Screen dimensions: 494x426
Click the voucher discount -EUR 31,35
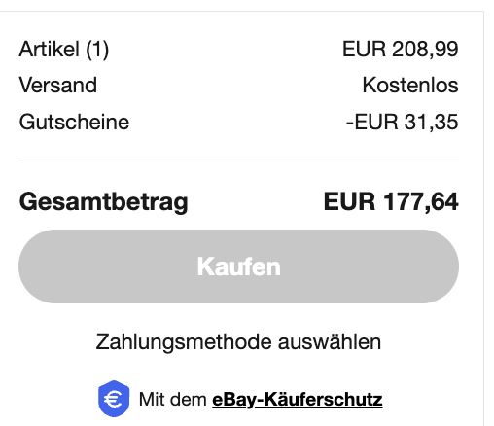pyautogui.click(x=402, y=122)
